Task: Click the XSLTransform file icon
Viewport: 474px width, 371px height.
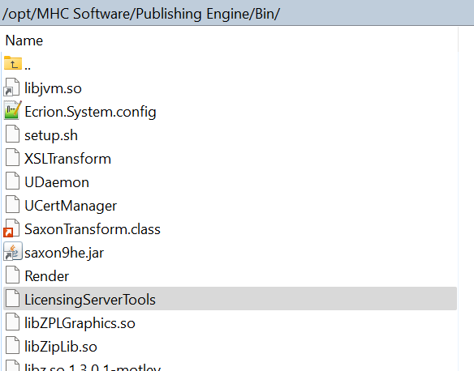Action: click(12, 158)
